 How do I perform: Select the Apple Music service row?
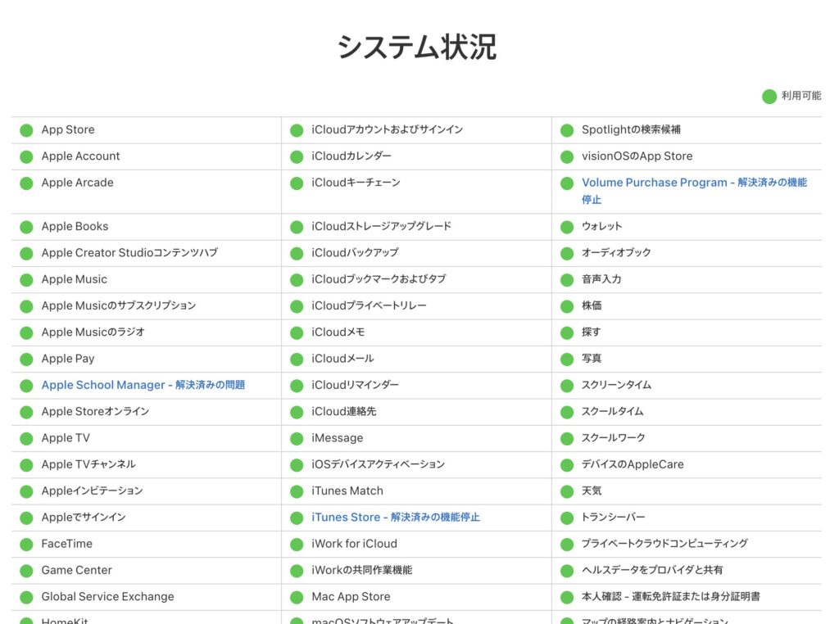point(75,279)
